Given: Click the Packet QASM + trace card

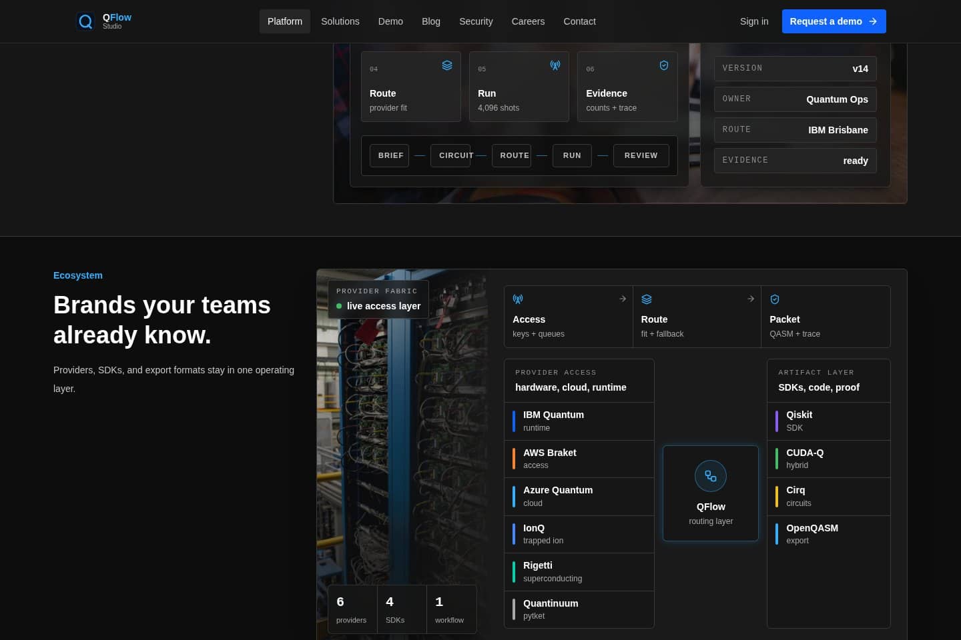Looking at the screenshot, I should coord(826,317).
